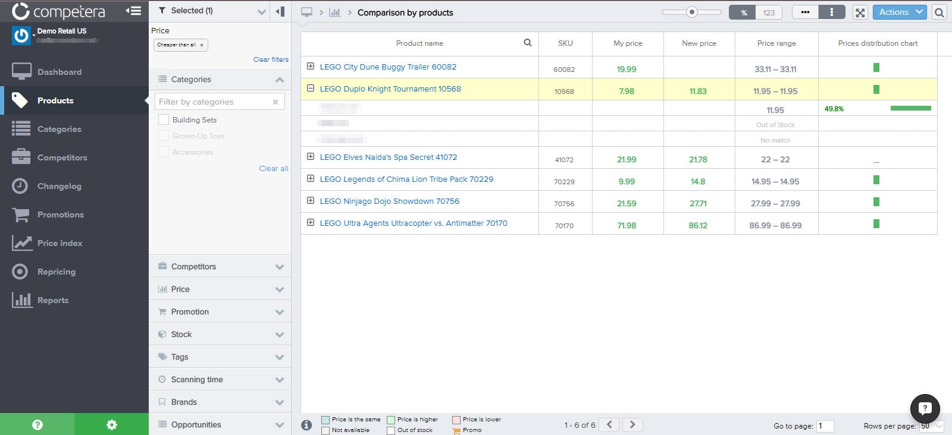This screenshot has height=435, width=952.
Task: Sort by the My price column header
Action: pos(628,43)
